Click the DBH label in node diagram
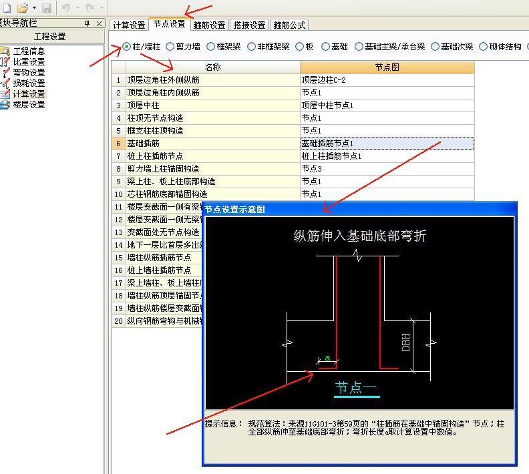This screenshot has height=474, width=529. 406,342
